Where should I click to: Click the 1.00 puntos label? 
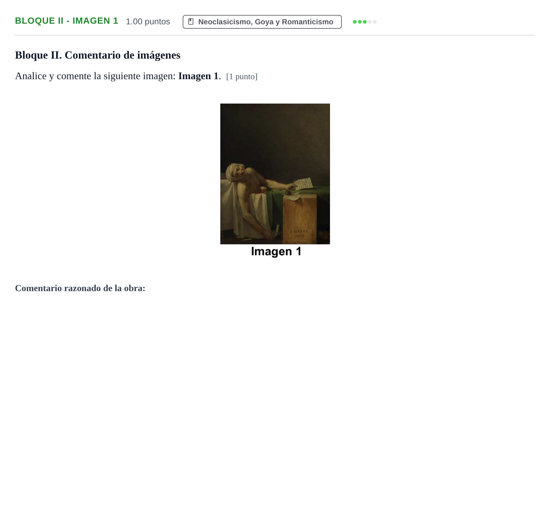coord(148,22)
